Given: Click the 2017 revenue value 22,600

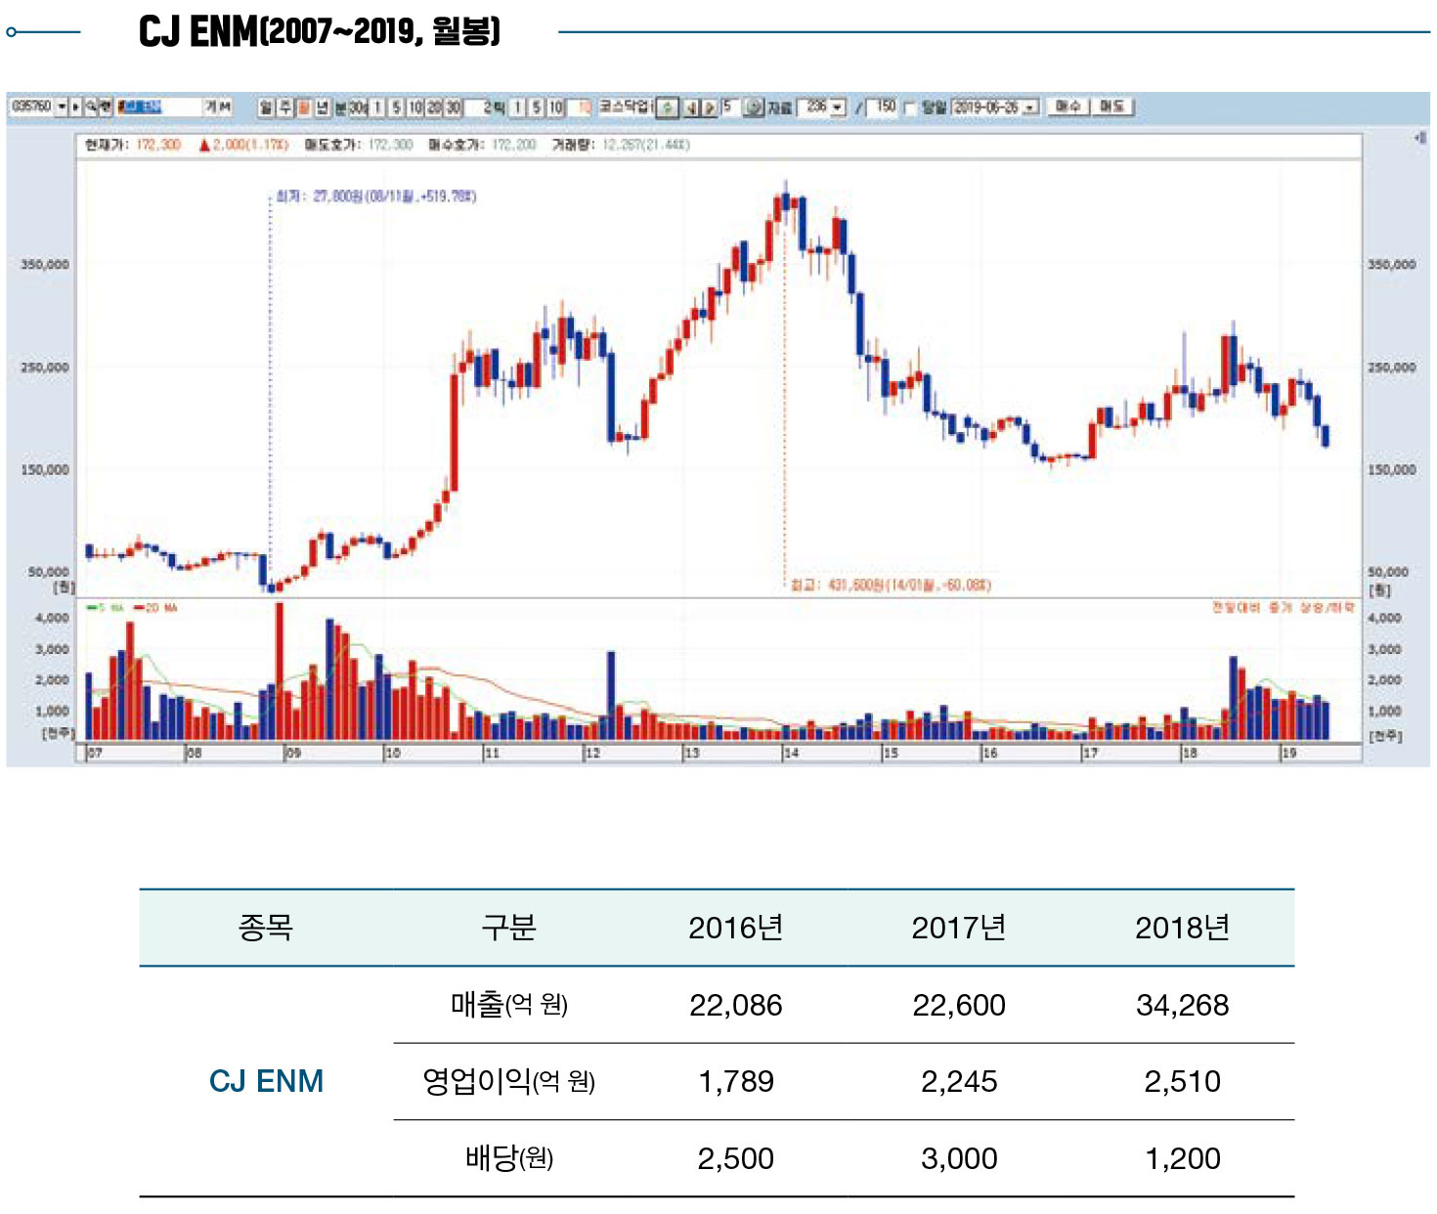Looking at the screenshot, I should coord(959,1005).
